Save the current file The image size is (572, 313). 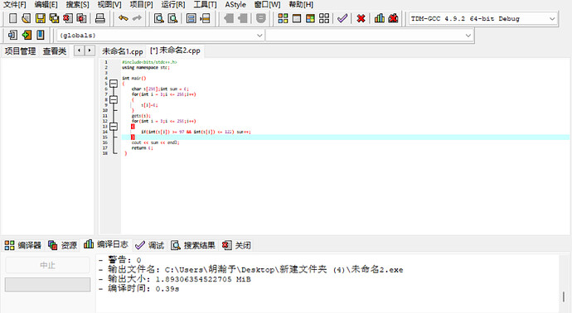(40, 18)
